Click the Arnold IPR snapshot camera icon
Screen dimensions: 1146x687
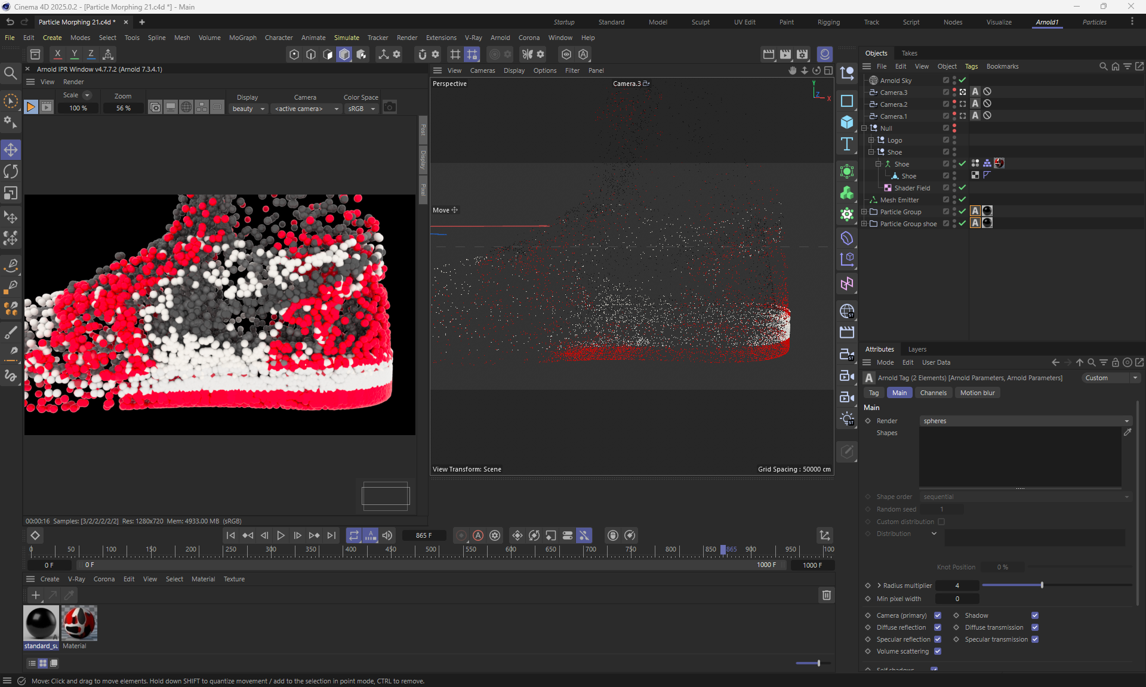click(389, 107)
